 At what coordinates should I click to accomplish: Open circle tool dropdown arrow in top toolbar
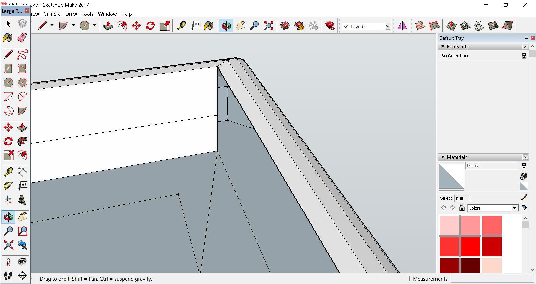coord(95,25)
